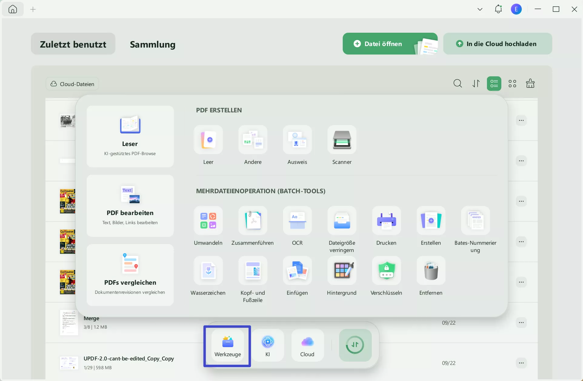
Task: Select the Zusammenführen batch tool
Action: [253, 221]
